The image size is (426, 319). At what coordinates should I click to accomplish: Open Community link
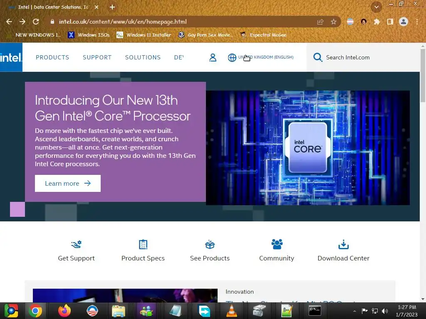pos(277,258)
